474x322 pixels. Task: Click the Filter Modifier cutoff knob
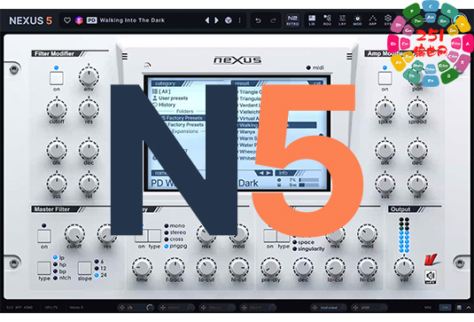point(57,109)
